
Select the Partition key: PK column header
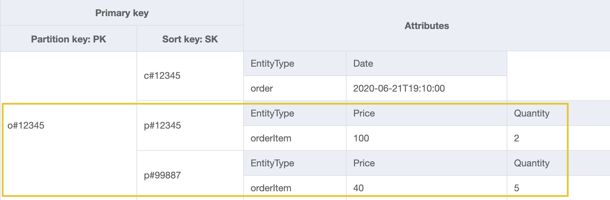[69, 39]
